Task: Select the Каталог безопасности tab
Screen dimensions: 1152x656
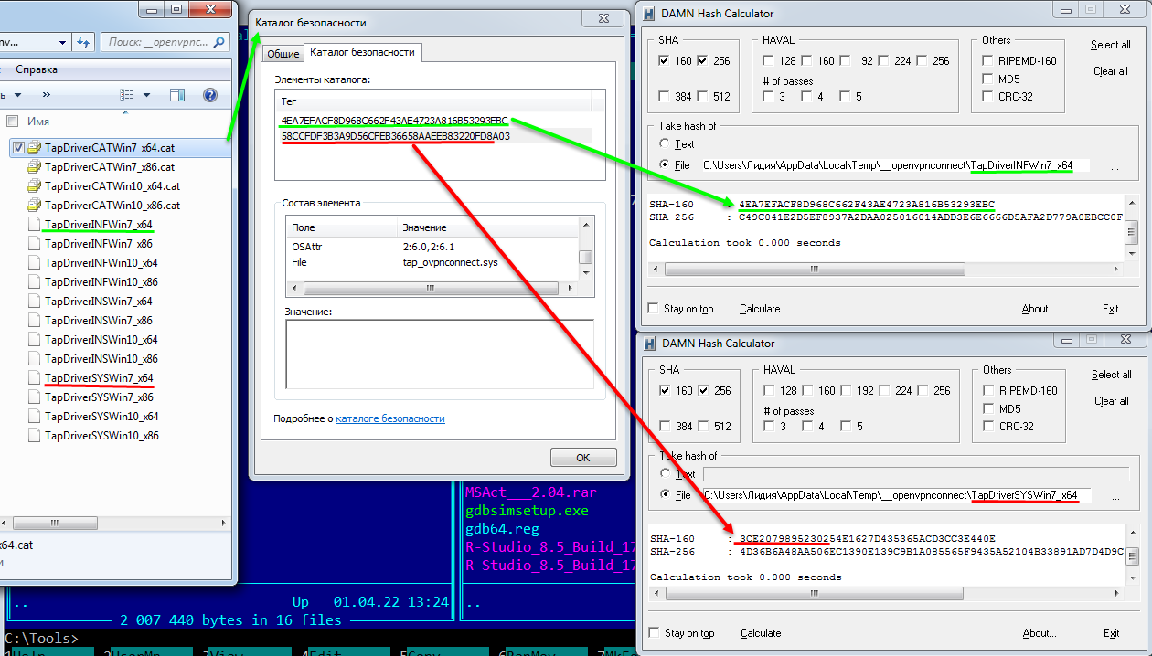Action: (x=361, y=52)
